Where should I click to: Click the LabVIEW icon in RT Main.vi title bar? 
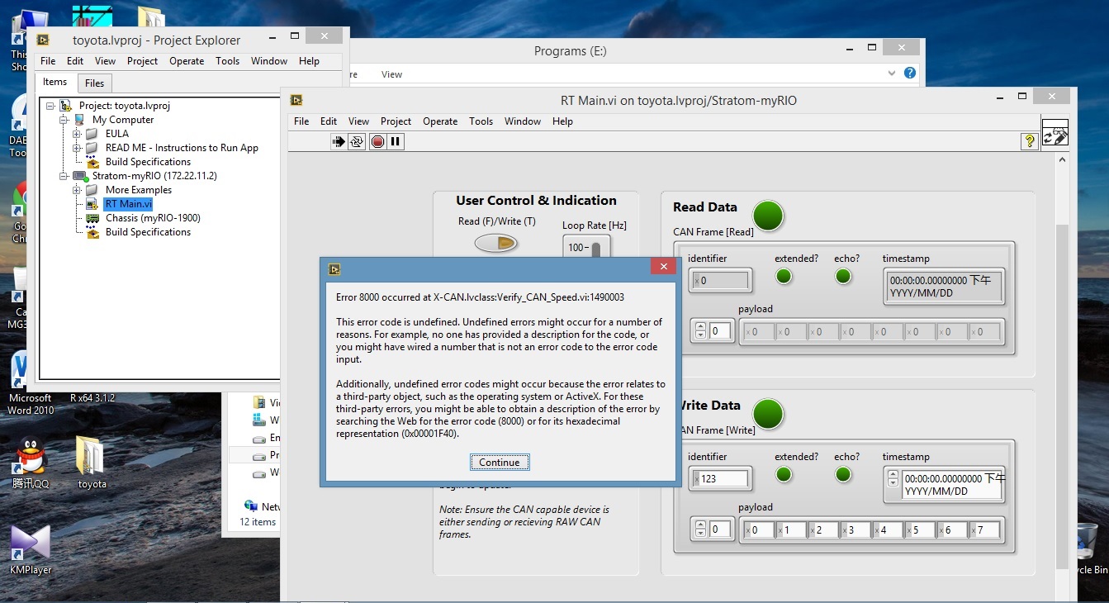(x=296, y=101)
